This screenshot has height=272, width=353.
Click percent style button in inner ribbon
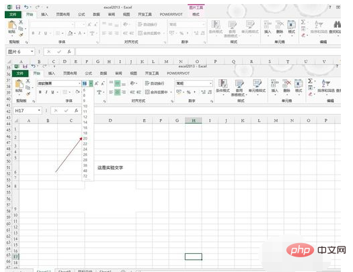click(188, 92)
